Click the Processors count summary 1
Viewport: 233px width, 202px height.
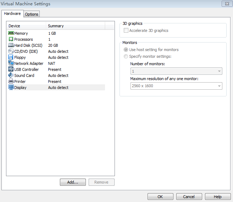coord(49,39)
